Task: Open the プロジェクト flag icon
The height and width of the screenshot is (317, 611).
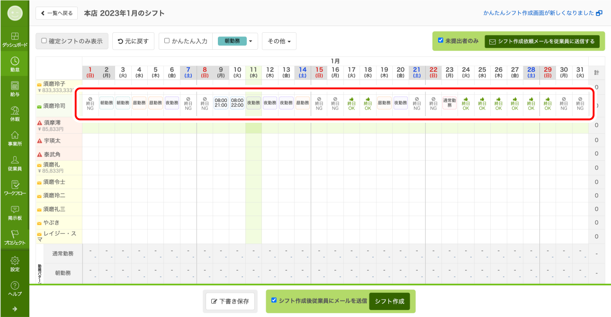Action: pos(15,235)
